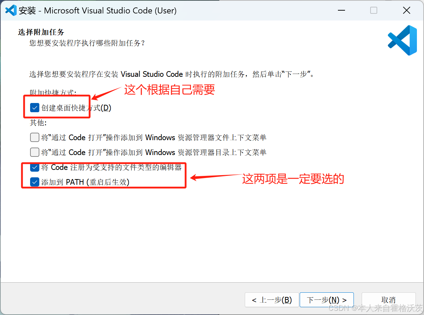Image resolution: width=424 pixels, height=315 pixels.
Task: Toggle 将 Code 注册为受支持的文件类型的编辑器 checkbox
Action: point(35,167)
